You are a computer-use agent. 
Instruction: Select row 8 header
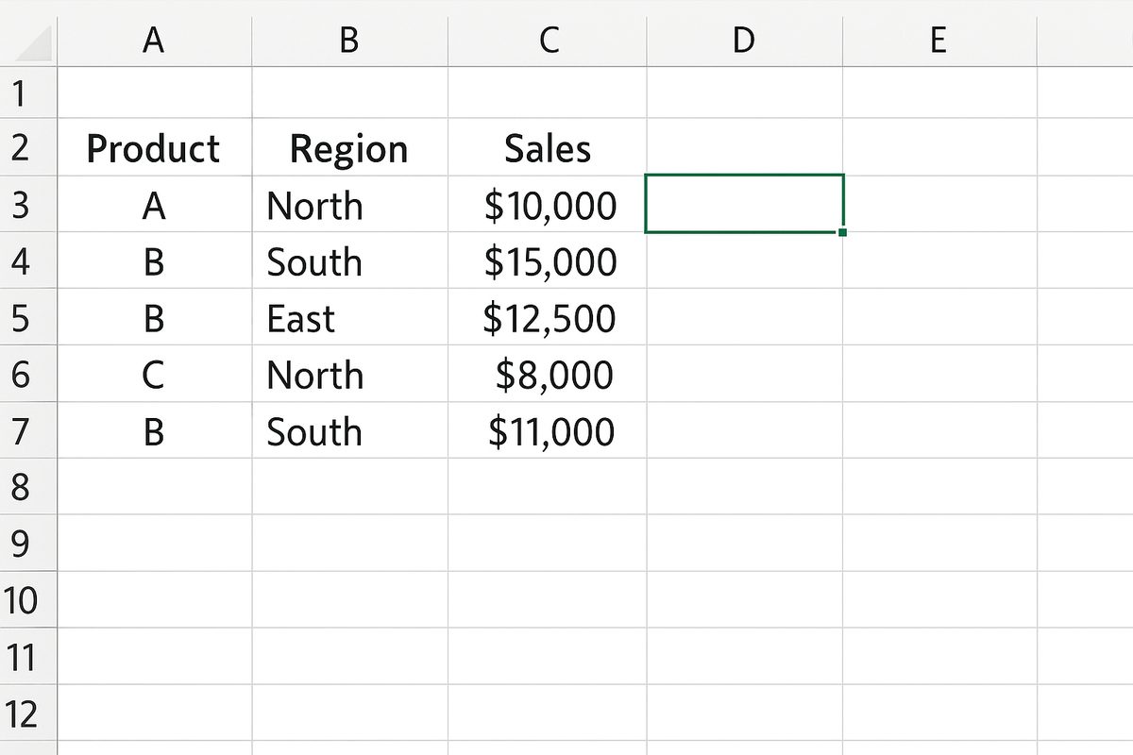coord(28,486)
